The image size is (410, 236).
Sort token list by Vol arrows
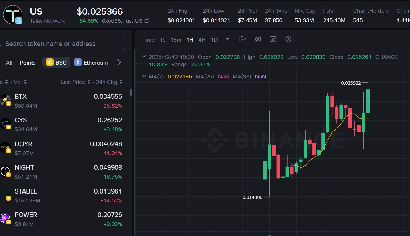(x=25, y=82)
